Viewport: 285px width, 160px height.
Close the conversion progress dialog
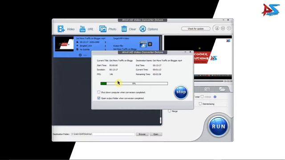click(x=190, y=52)
